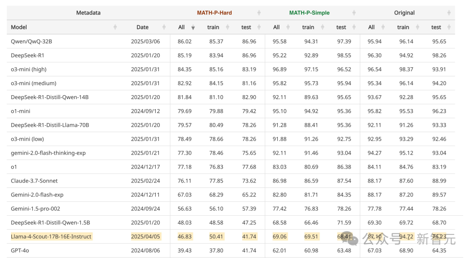The width and height of the screenshot is (471, 258).
Task: Click sort icon for MATH-P-Hard train column
Action: click(228, 27)
